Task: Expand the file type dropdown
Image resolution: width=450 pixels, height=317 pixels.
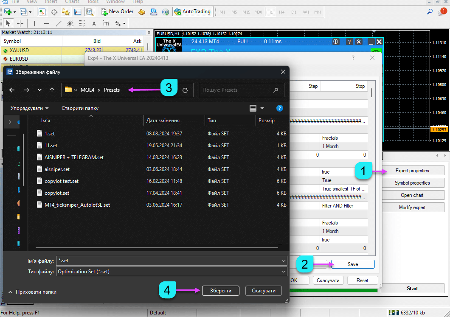Action: (284, 271)
